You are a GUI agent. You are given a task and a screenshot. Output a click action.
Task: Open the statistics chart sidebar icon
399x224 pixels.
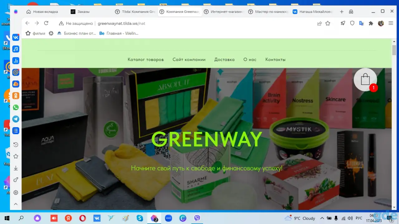coord(16,61)
